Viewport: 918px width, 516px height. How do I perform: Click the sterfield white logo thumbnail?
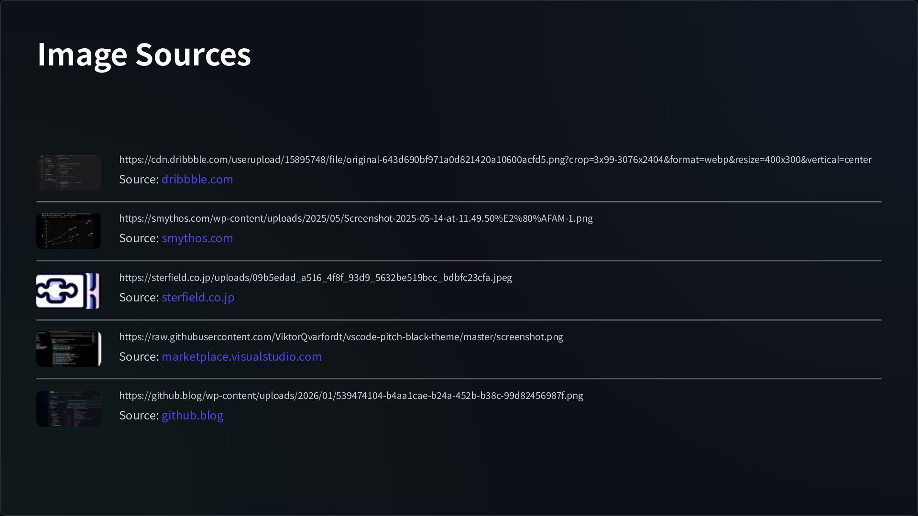coord(69,290)
